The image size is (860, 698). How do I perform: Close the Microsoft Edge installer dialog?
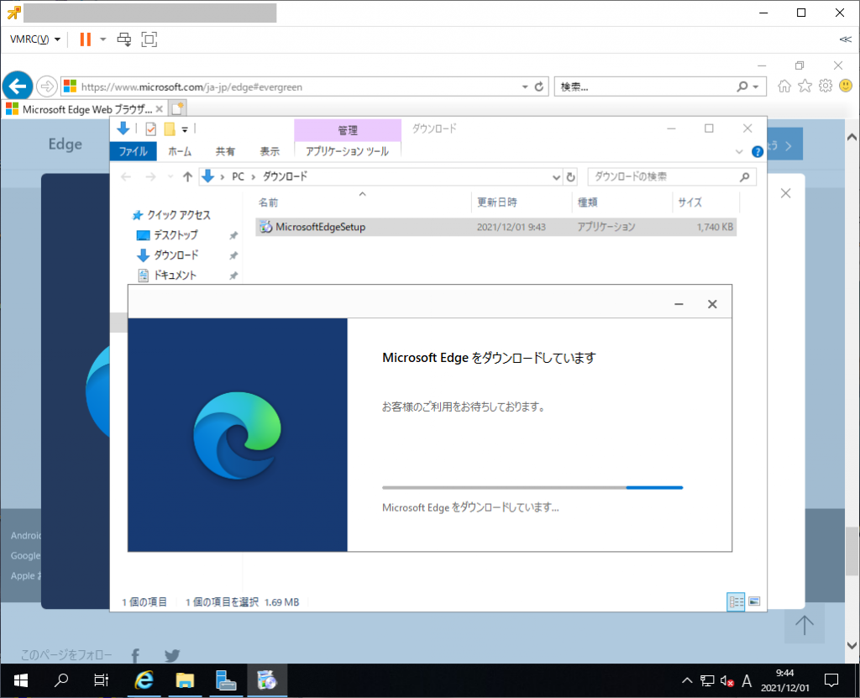(712, 304)
